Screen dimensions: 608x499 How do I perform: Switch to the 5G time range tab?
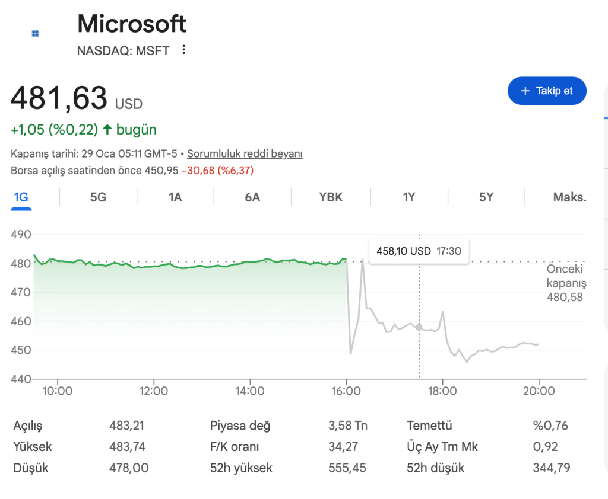coord(98,197)
